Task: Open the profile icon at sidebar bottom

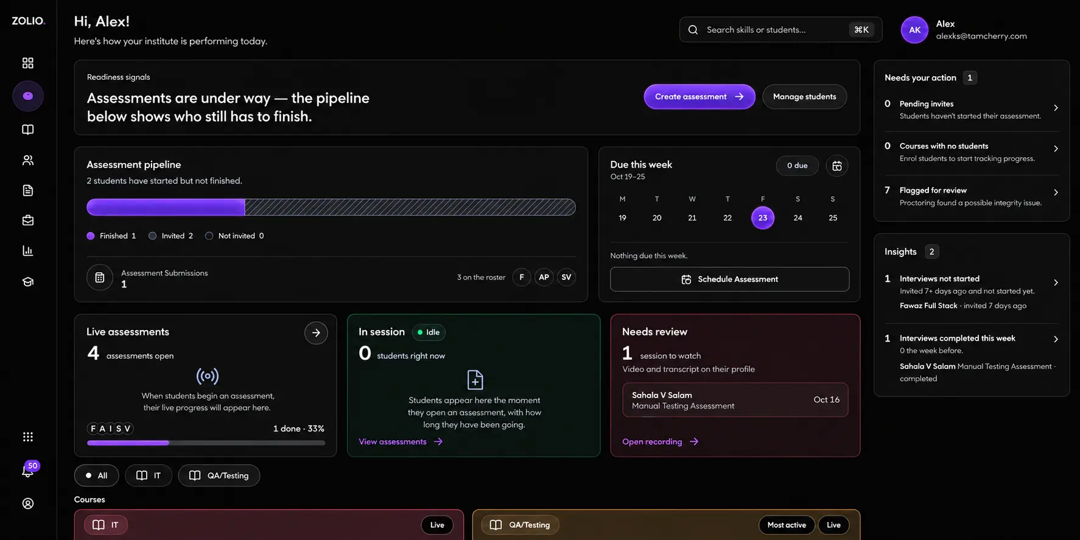Action: tap(28, 503)
